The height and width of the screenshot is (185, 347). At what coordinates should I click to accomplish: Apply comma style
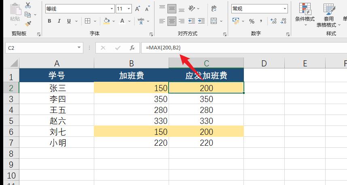pyautogui.click(x=261, y=21)
